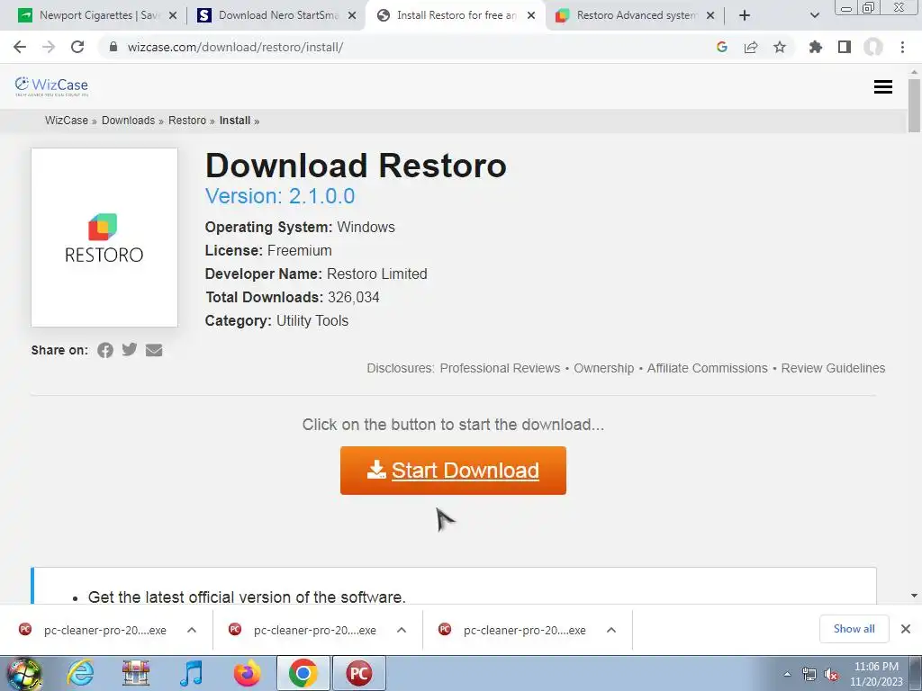Reload the current page

pyautogui.click(x=77, y=47)
